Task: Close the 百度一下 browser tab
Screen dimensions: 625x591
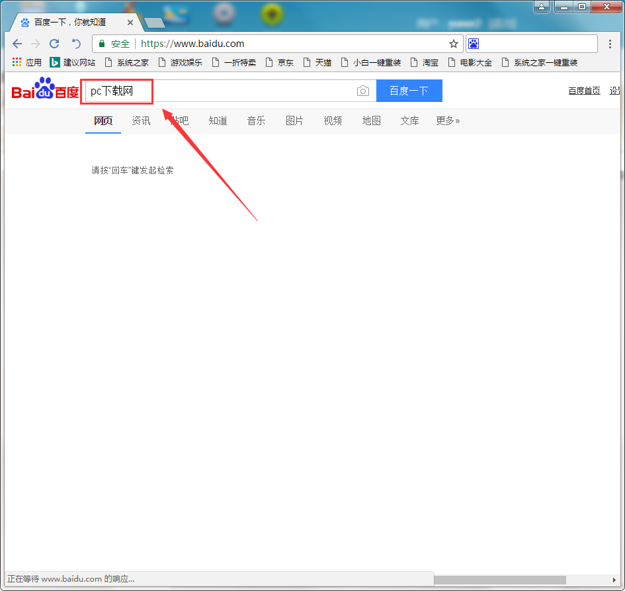Action: pos(130,23)
